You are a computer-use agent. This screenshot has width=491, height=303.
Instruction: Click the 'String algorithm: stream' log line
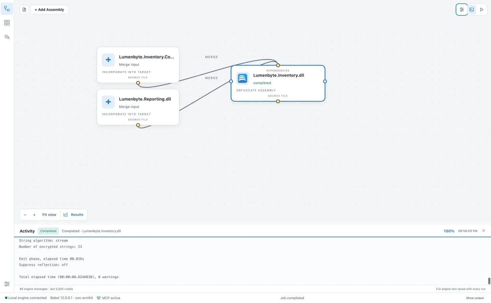43,241
